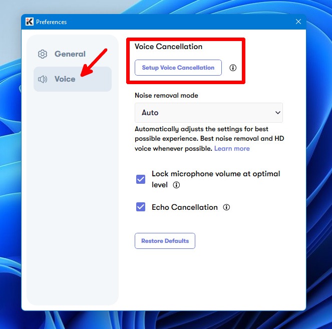Screen dimensions: 332x329
Task: Select the Voice preferences tab
Action: (73, 79)
